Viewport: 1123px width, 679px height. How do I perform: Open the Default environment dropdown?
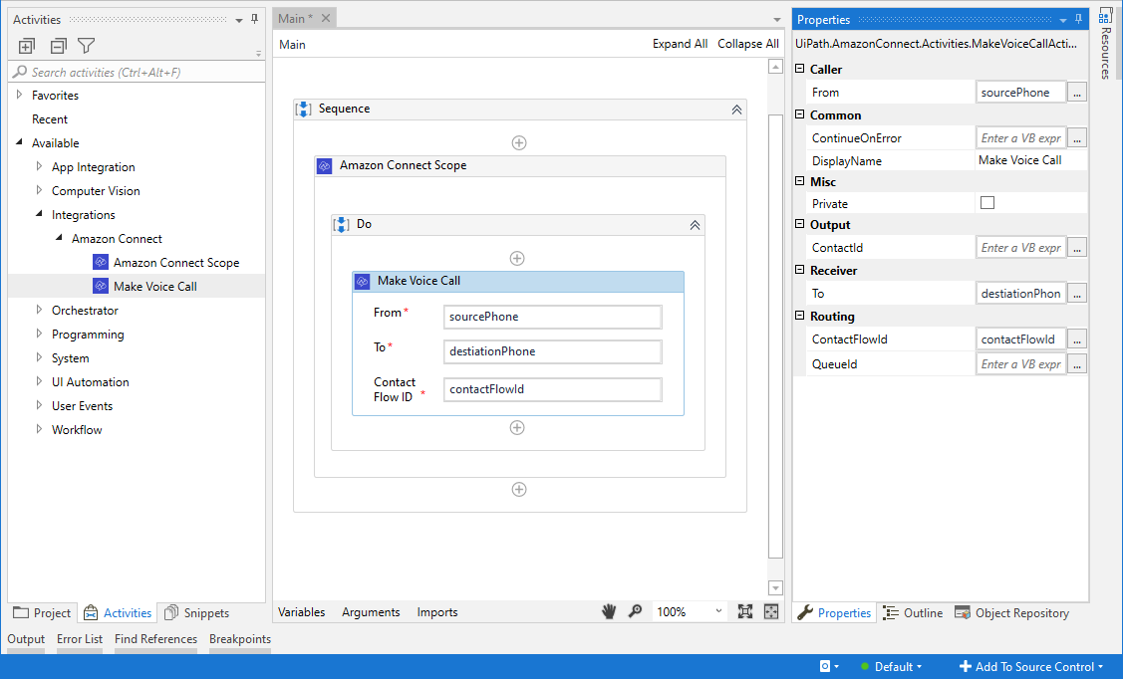(891, 667)
